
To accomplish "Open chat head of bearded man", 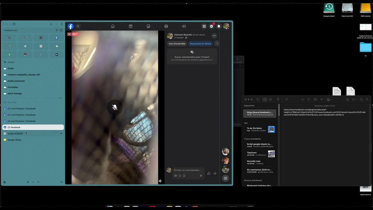I will (x=226, y=151).
